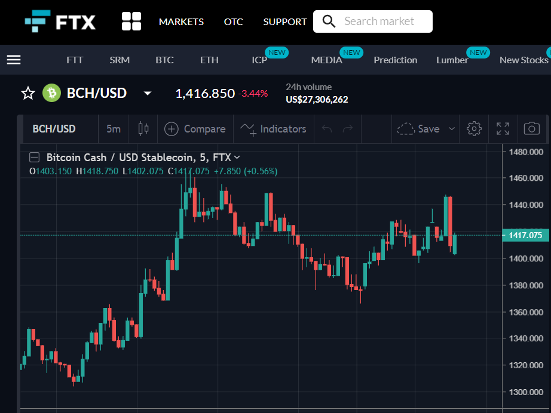
Task: Collapse the Bitcoin Cash legend box
Action: (x=34, y=157)
